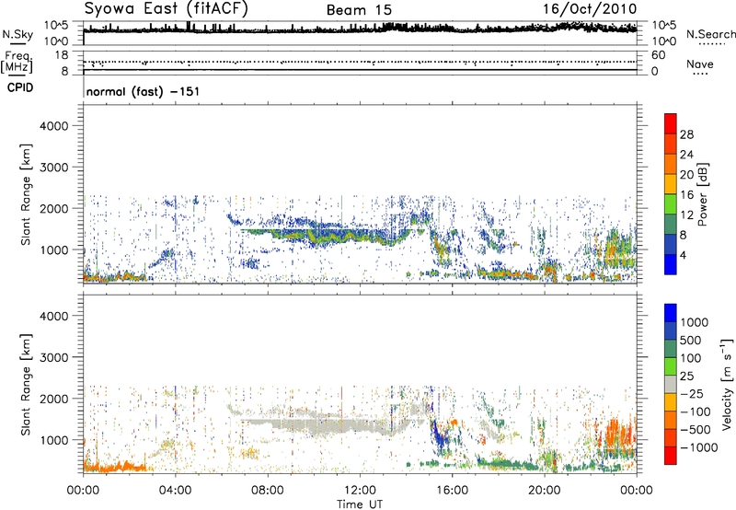736x510 pixels.
Task: Click the 'Time UT' axis label
Action: pos(360,504)
